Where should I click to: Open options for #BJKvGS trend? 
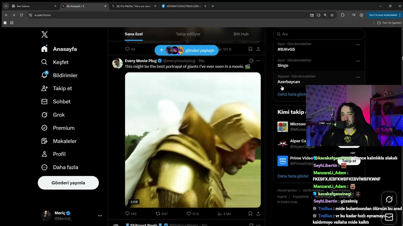[358, 45]
